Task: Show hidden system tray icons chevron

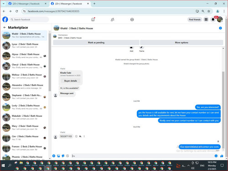Action: (188, 166)
